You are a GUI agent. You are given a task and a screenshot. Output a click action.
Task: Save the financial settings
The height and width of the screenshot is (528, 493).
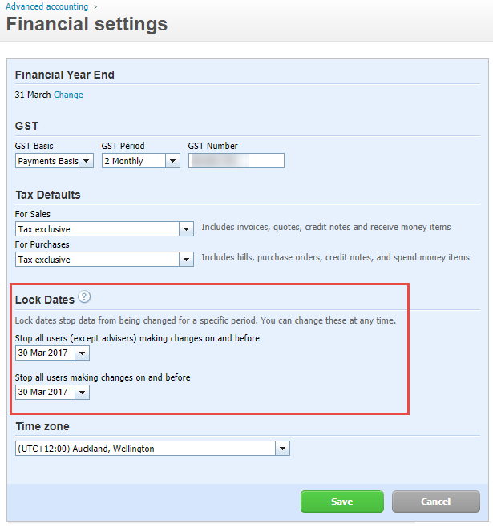(342, 502)
